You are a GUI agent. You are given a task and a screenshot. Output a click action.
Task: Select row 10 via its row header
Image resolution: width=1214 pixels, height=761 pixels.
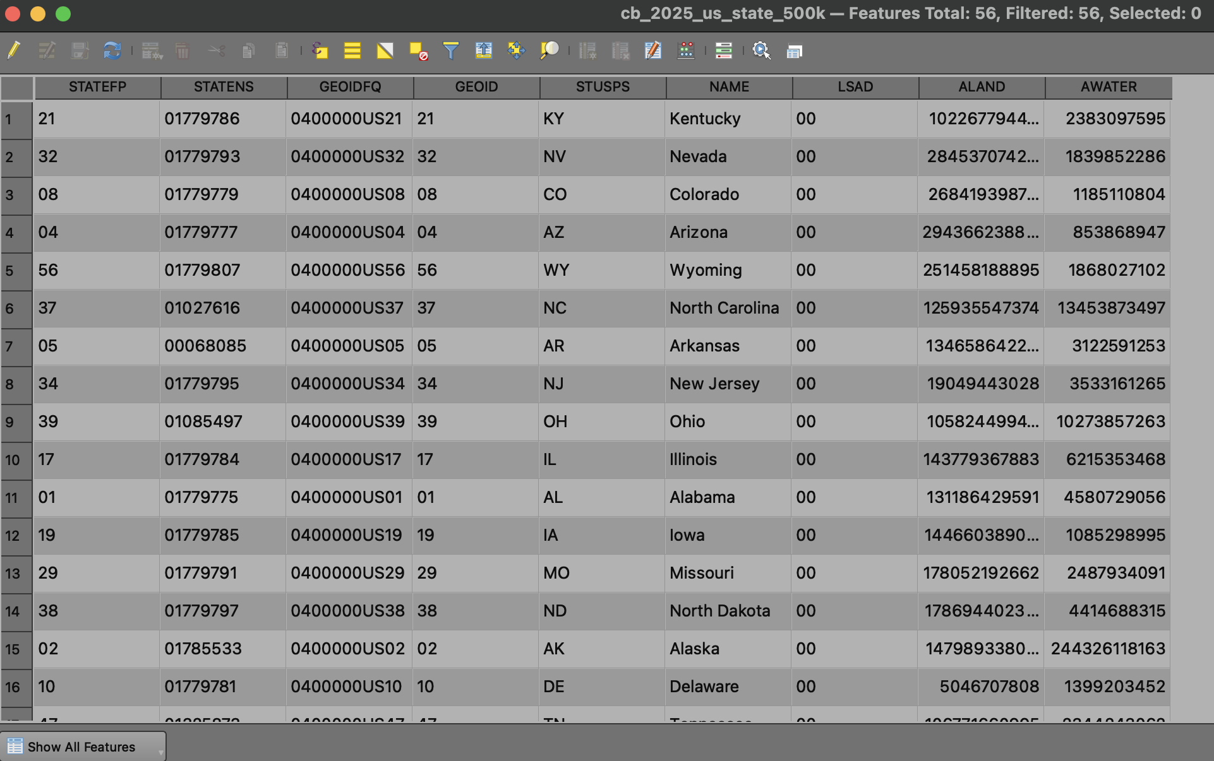coord(16,460)
